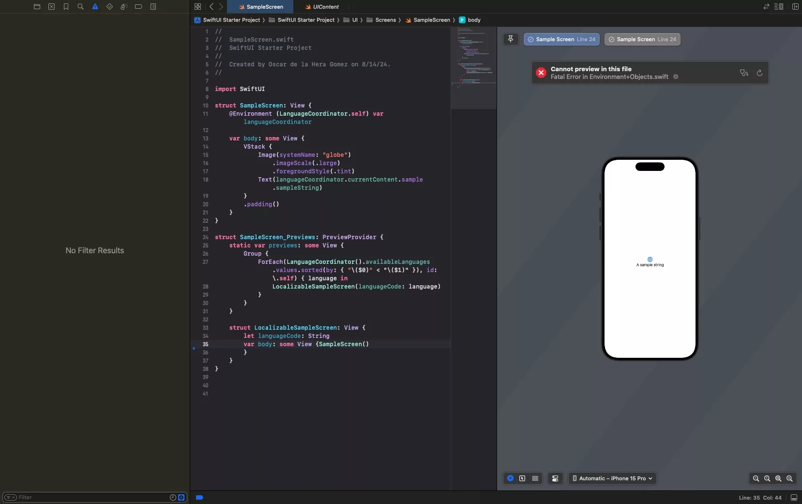Open the Find navigator magnifier icon

pos(80,7)
